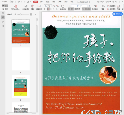The image size is (124, 115).
Task: Open 双页 double page dropdown
Action: pyautogui.click(x=77, y=9)
